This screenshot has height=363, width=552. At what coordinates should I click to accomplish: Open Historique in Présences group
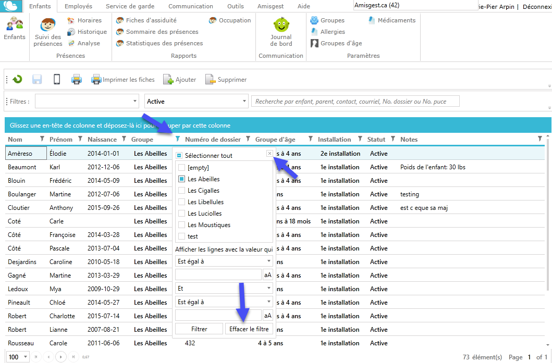[87, 32]
